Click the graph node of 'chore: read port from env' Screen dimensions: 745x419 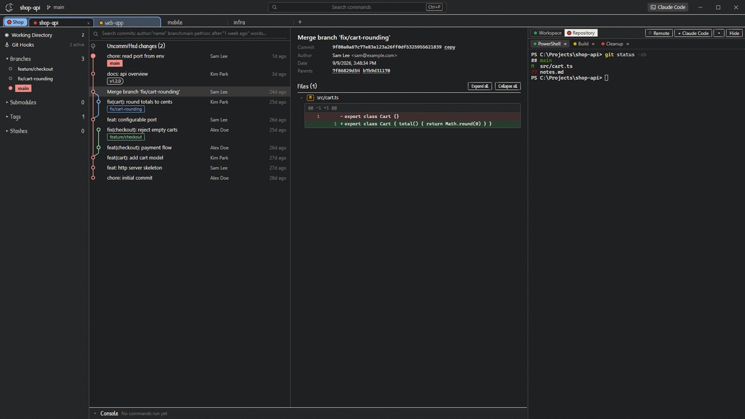pyautogui.click(x=93, y=56)
